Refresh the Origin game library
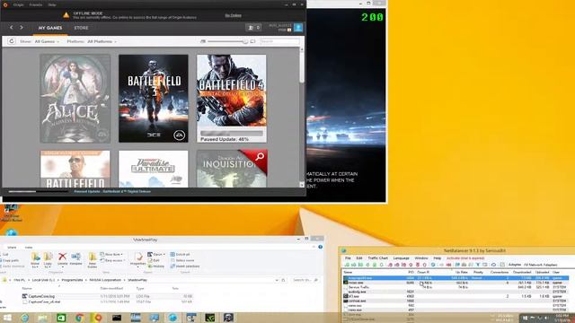 pyautogui.click(x=12, y=41)
